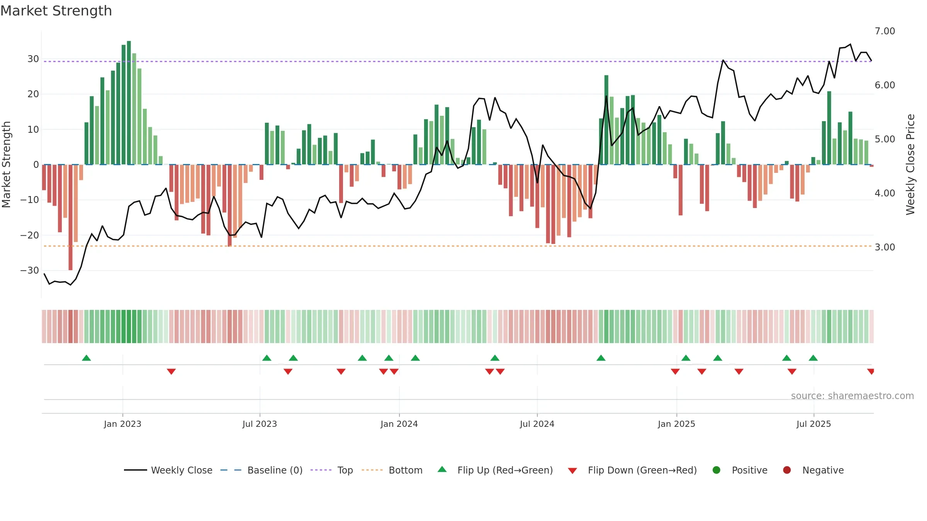The height and width of the screenshot is (521, 927).
Task: Click the red down-triangle icon in the legend
Action: [572, 471]
